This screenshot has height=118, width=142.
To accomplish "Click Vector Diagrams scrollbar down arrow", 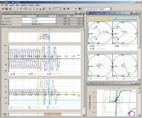I will [139, 79].
